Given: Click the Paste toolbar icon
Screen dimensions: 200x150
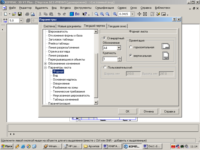Looking at the screenshot, I should click(x=51, y=14).
